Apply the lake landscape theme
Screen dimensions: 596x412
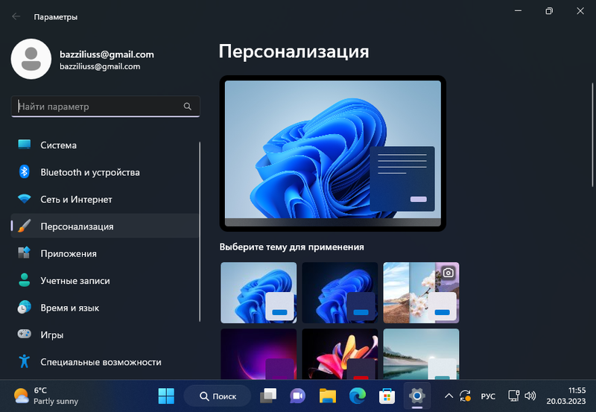tap(421, 354)
